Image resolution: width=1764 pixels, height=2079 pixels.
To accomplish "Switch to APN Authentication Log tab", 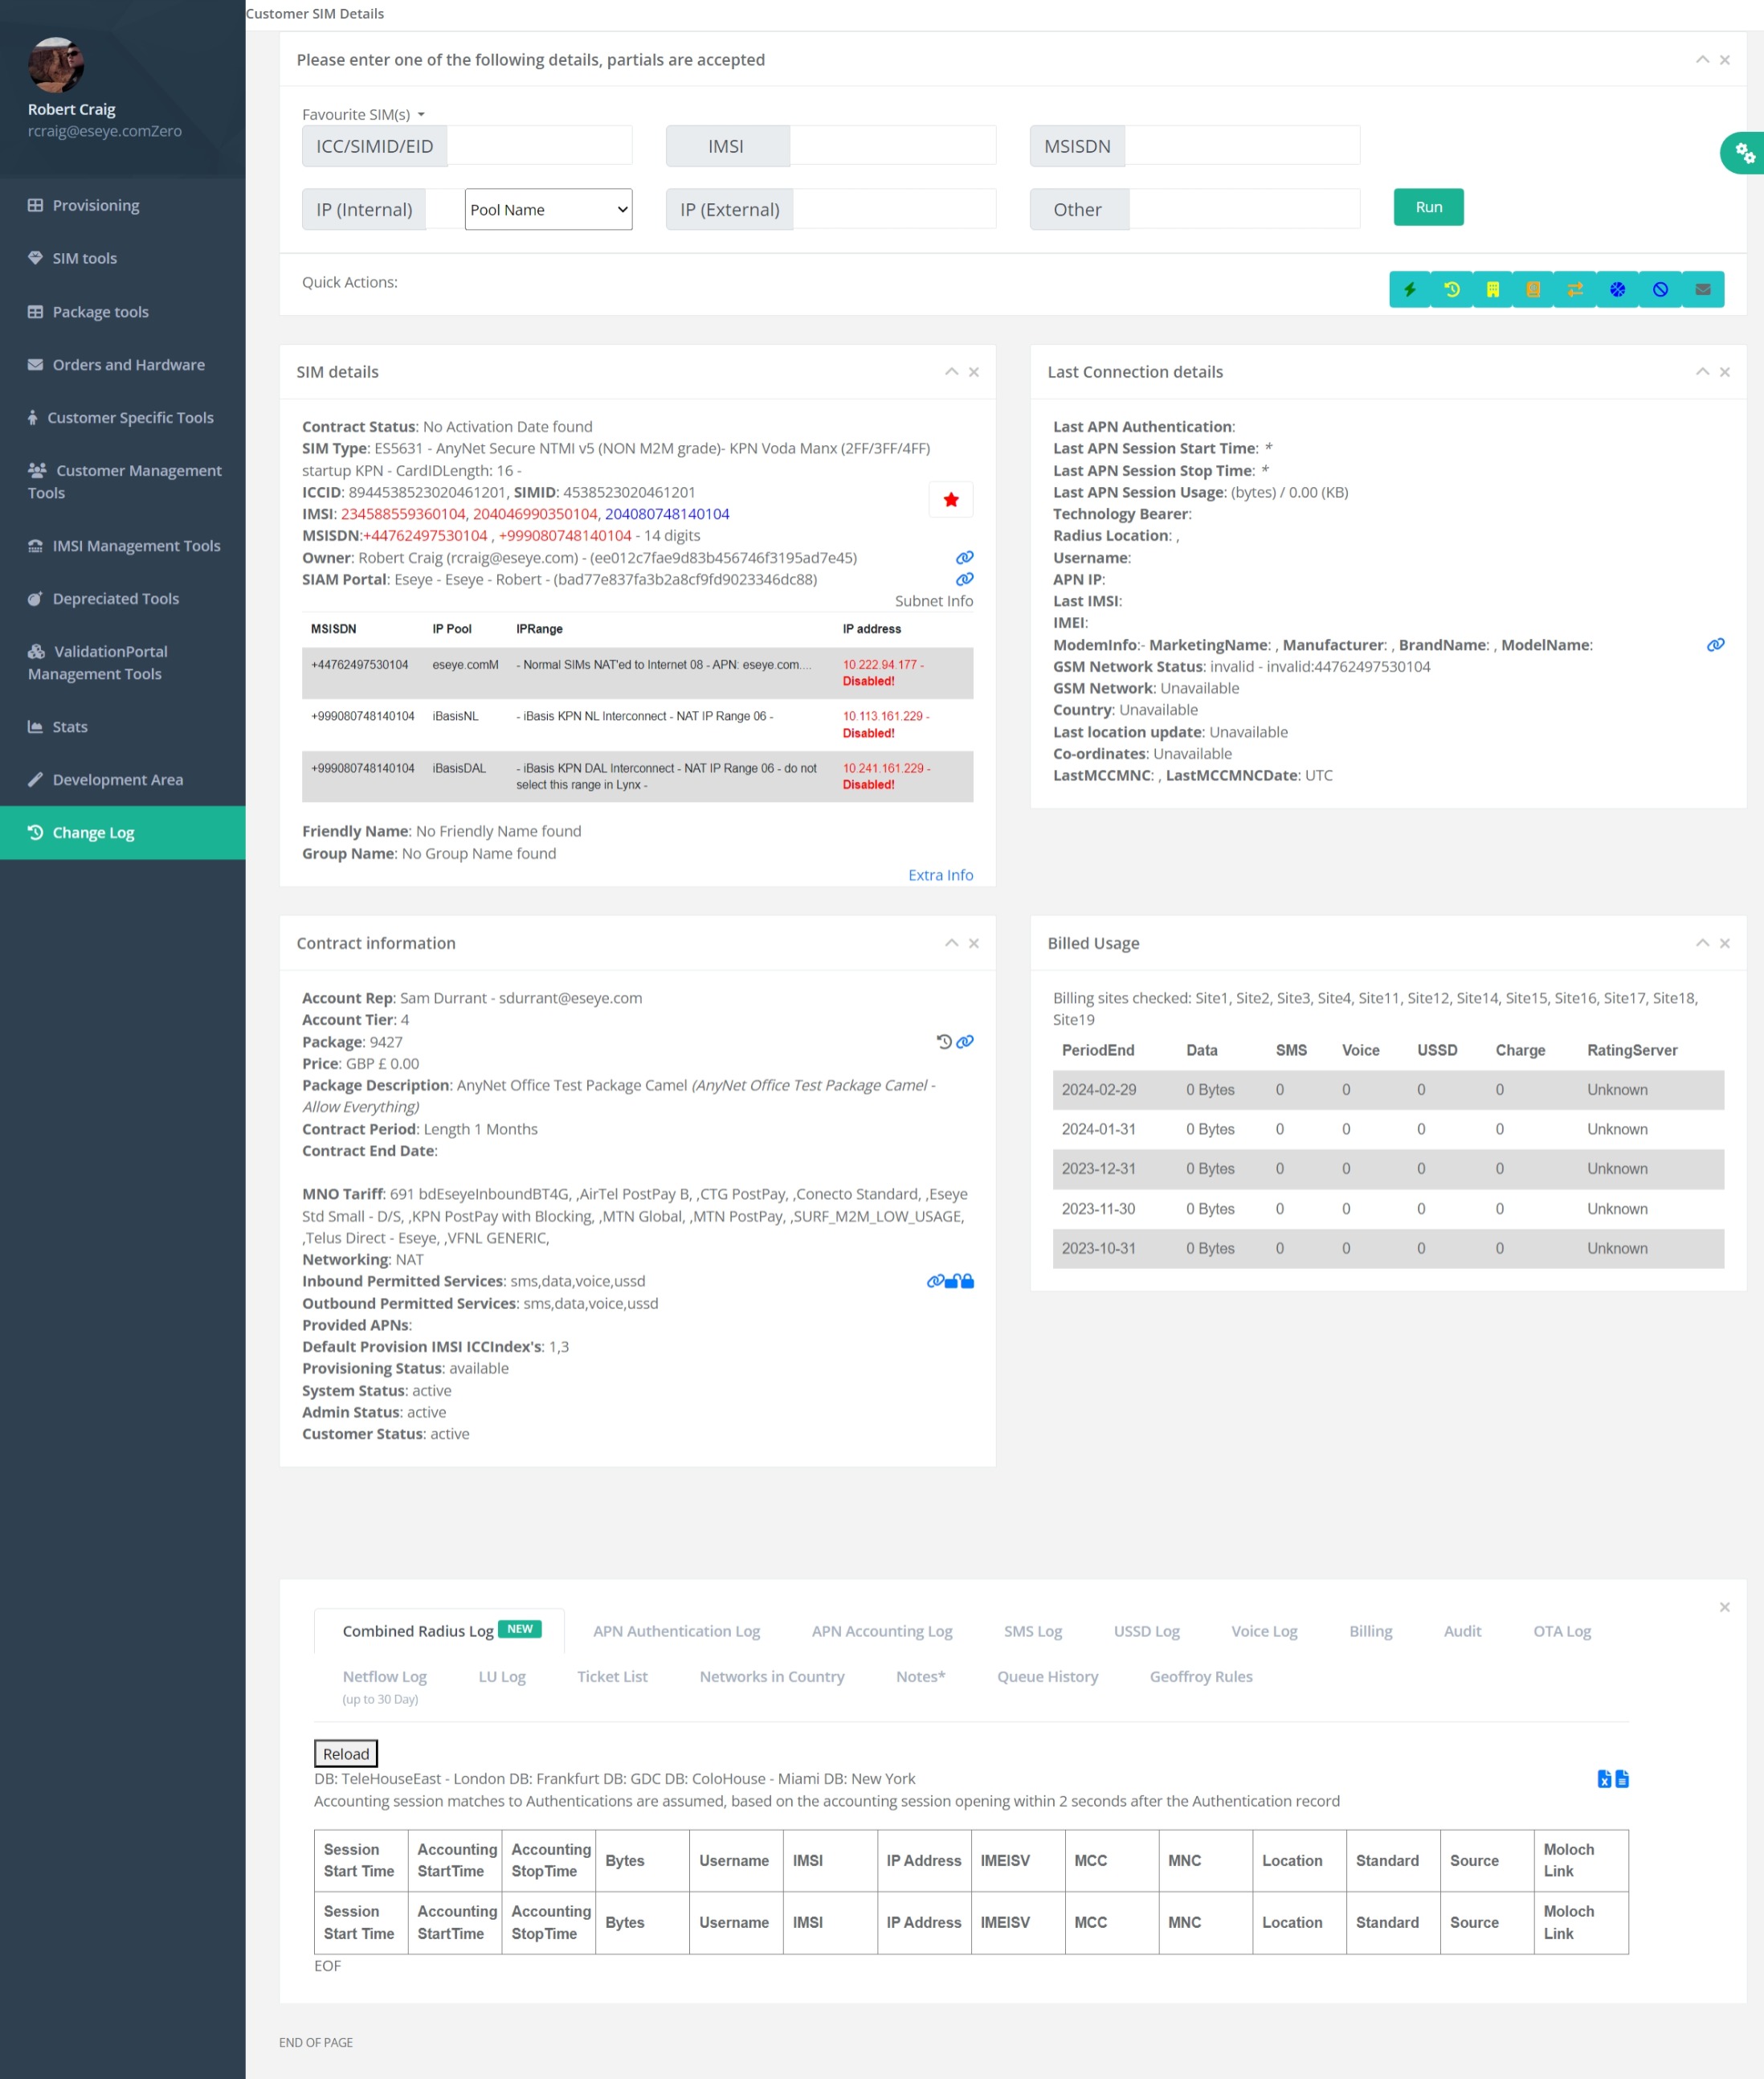I will point(676,1630).
